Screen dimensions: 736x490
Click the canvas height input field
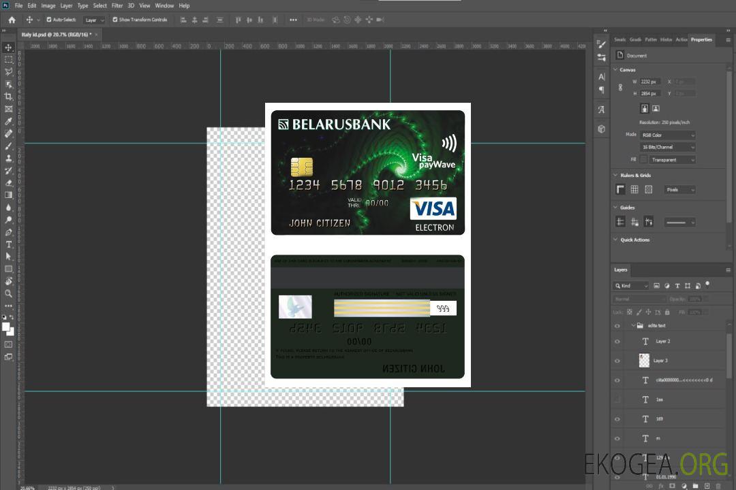650,94
